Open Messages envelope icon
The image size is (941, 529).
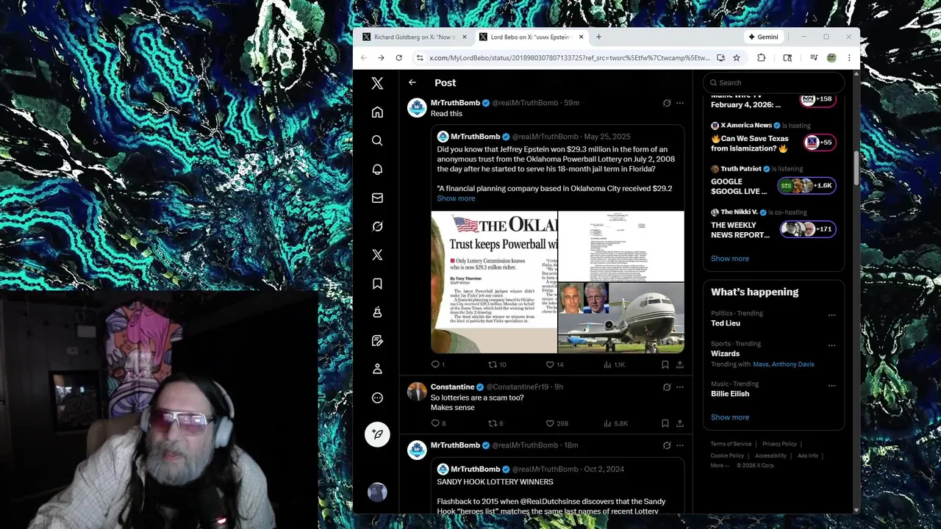point(377,198)
